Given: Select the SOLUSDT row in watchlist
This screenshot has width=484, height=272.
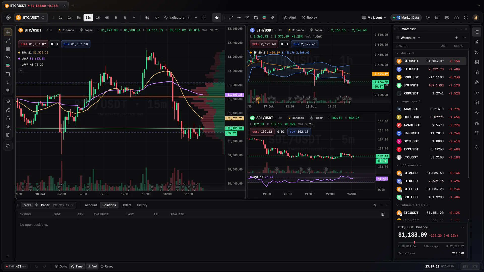Looking at the screenshot, I should pyautogui.click(x=430, y=85).
